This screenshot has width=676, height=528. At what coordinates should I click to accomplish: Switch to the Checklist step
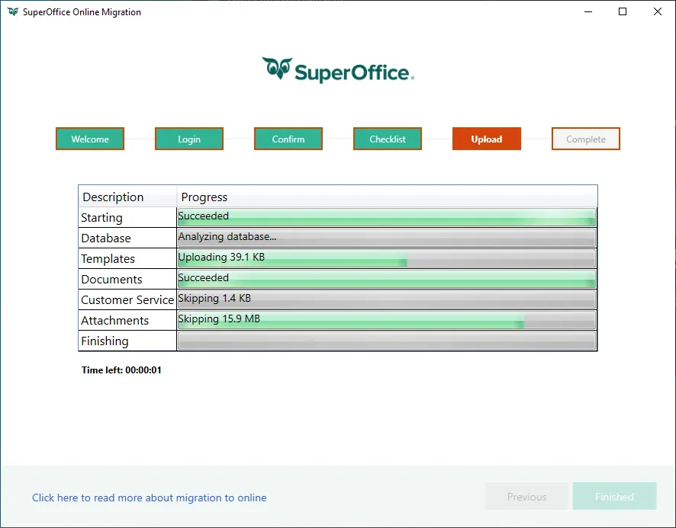coord(388,139)
